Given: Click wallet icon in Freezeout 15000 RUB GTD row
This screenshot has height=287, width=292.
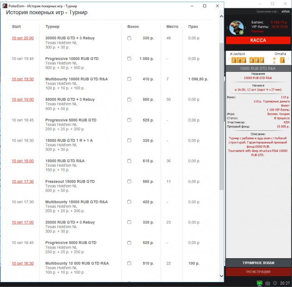Looking at the screenshot, I should point(129,181).
